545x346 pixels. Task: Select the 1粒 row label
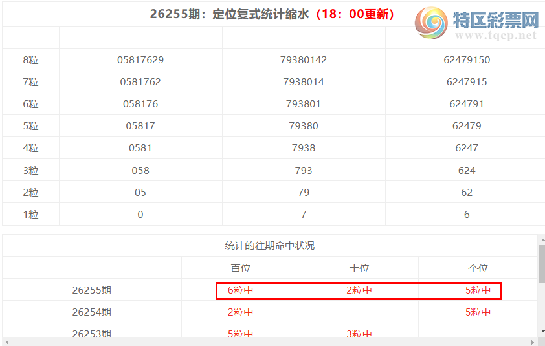pyautogui.click(x=30, y=214)
